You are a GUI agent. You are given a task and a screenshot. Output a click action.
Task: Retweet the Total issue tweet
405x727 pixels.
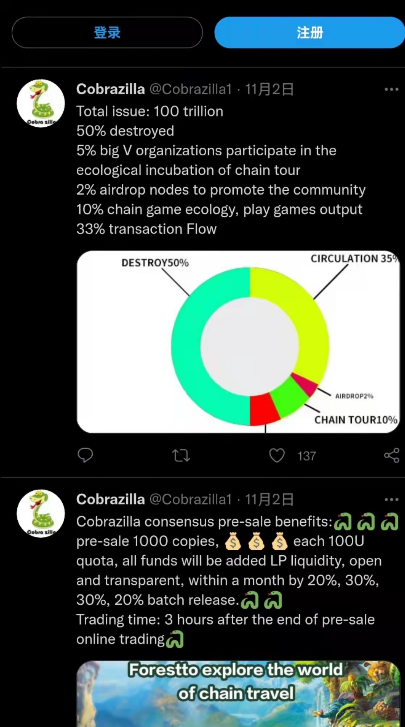click(181, 455)
